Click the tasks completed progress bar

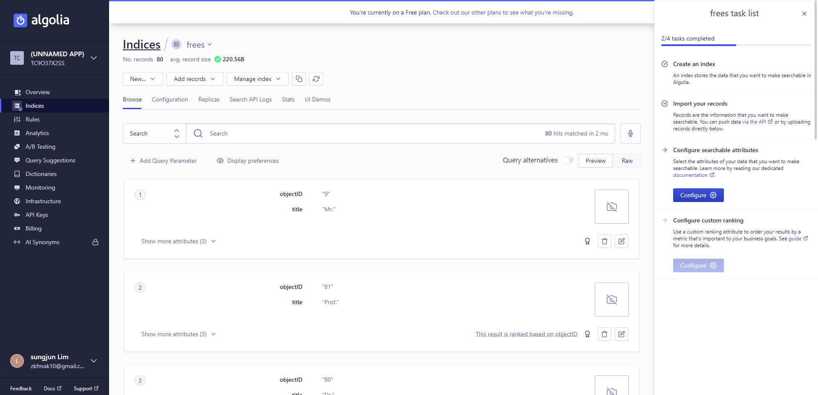pyautogui.click(x=736, y=45)
